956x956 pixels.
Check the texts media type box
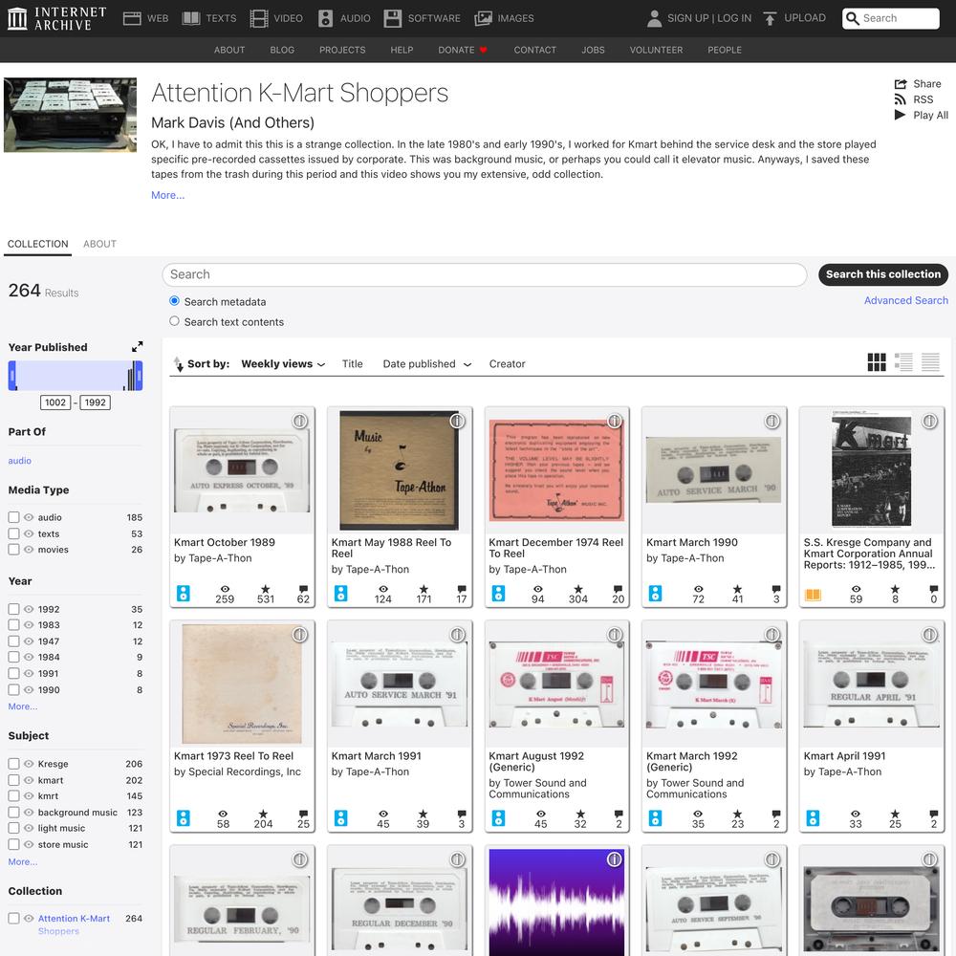tap(13, 533)
